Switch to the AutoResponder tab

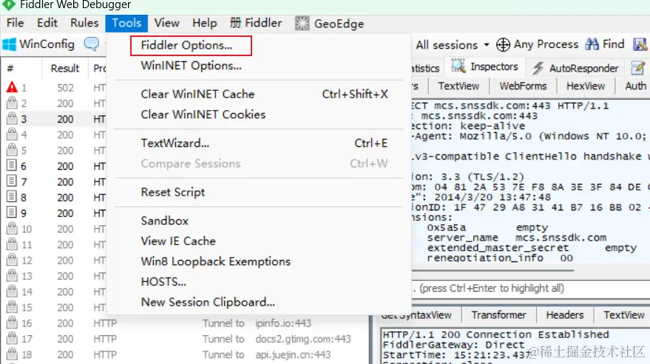pos(576,68)
